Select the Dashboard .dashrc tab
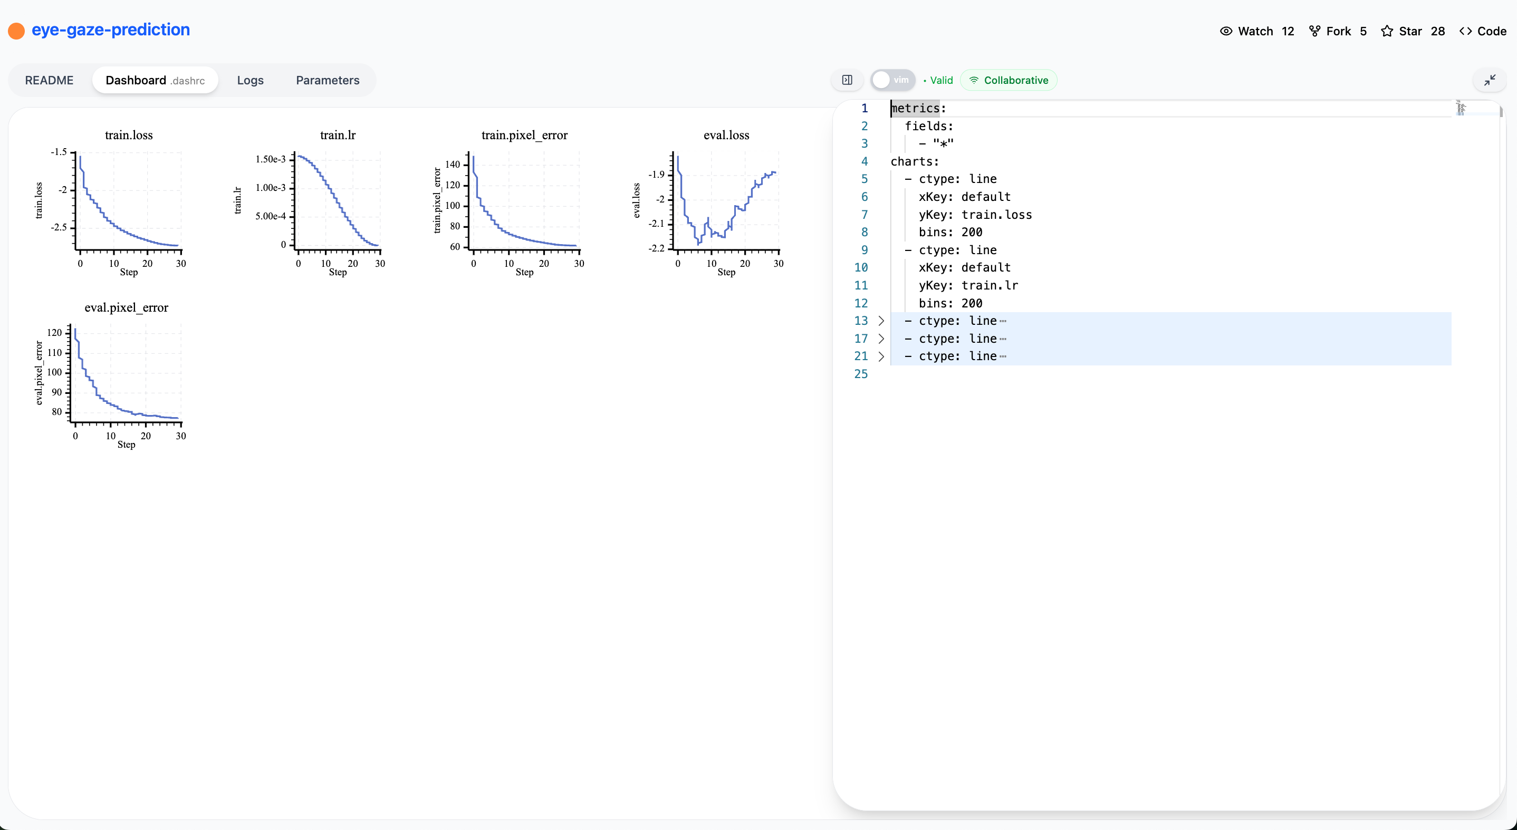The width and height of the screenshot is (1517, 830). click(x=155, y=80)
